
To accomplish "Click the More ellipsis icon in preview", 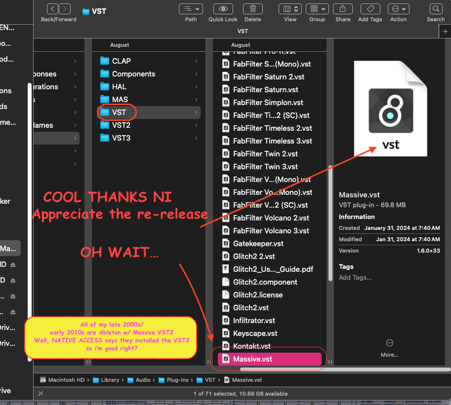I will [389, 343].
